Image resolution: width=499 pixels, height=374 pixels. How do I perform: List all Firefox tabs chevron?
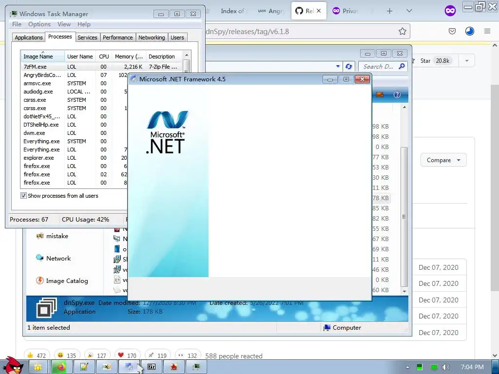409,11
